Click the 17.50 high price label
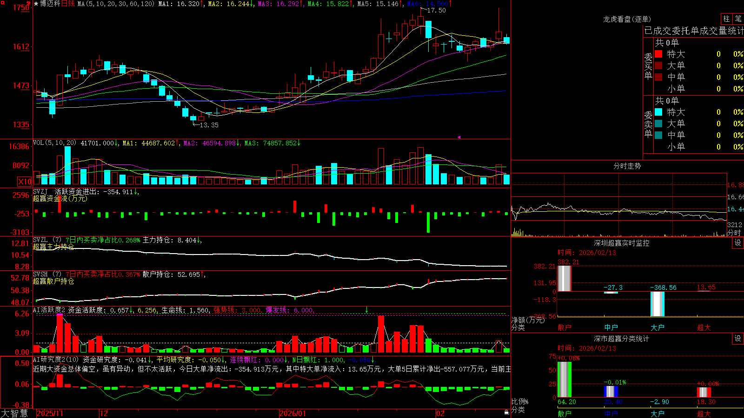The width and height of the screenshot is (744, 418). [436, 10]
